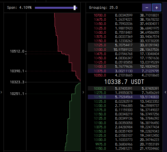The width and height of the screenshot is (167, 152).
Task: Click the 1.89050878 bid size value
Action: 124,93
